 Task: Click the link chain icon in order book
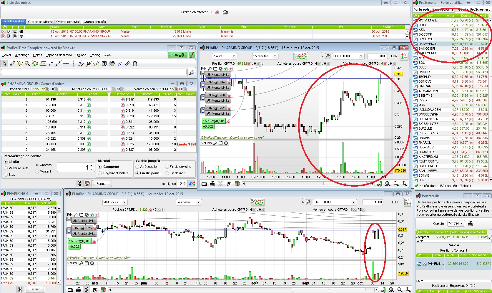pos(79,184)
